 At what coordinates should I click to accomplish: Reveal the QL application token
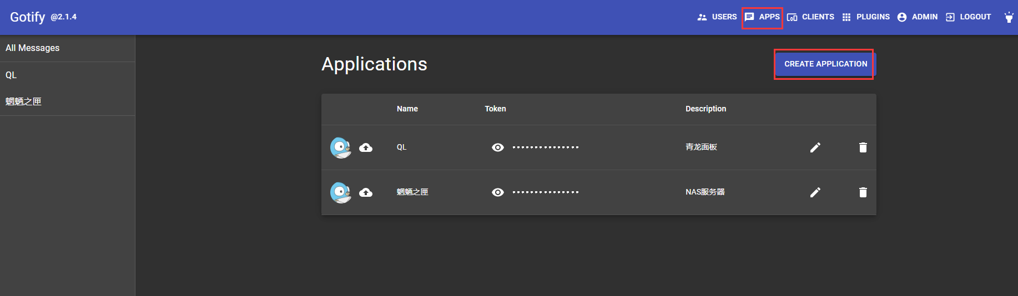tap(498, 147)
